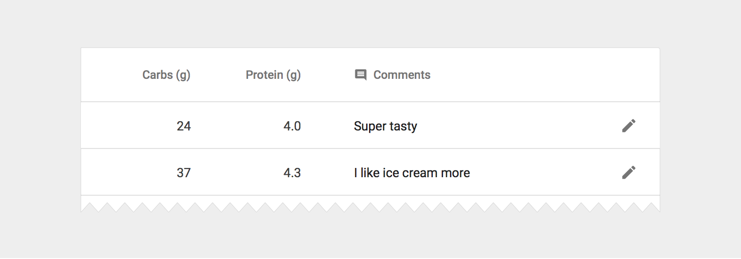Click the zigzag torn bottom edge of table
This screenshot has height=259, width=741.
click(x=370, y=208)
